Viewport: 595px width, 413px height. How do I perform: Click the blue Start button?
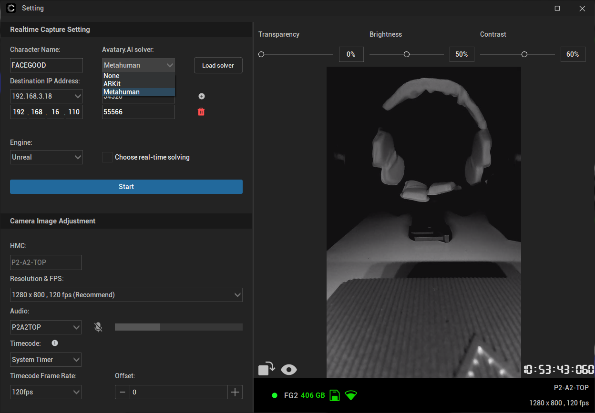tap(126, 187)
